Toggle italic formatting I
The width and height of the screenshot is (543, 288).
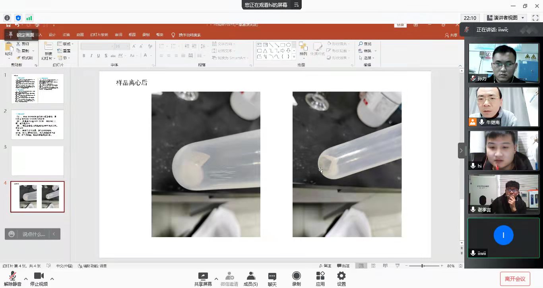[91, 56]
